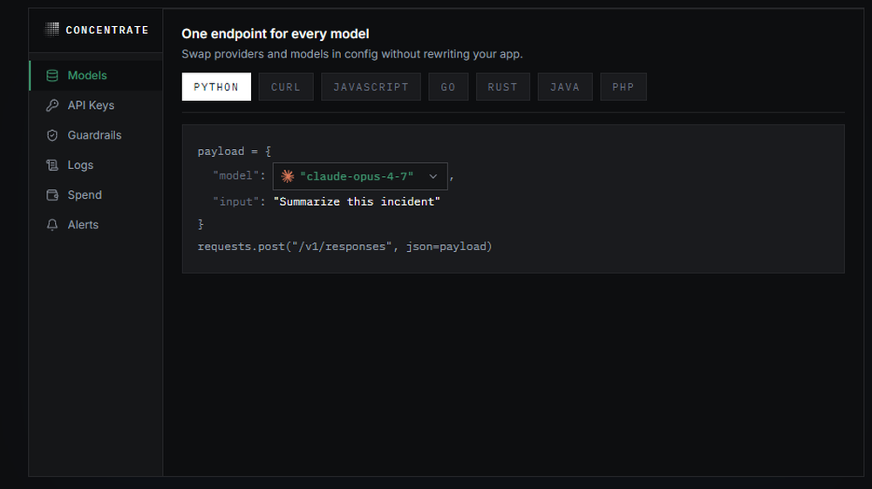This screenshot has width=872, height=489.
Task: Click the Alerts bell icon
Action: tap(52, 225)
